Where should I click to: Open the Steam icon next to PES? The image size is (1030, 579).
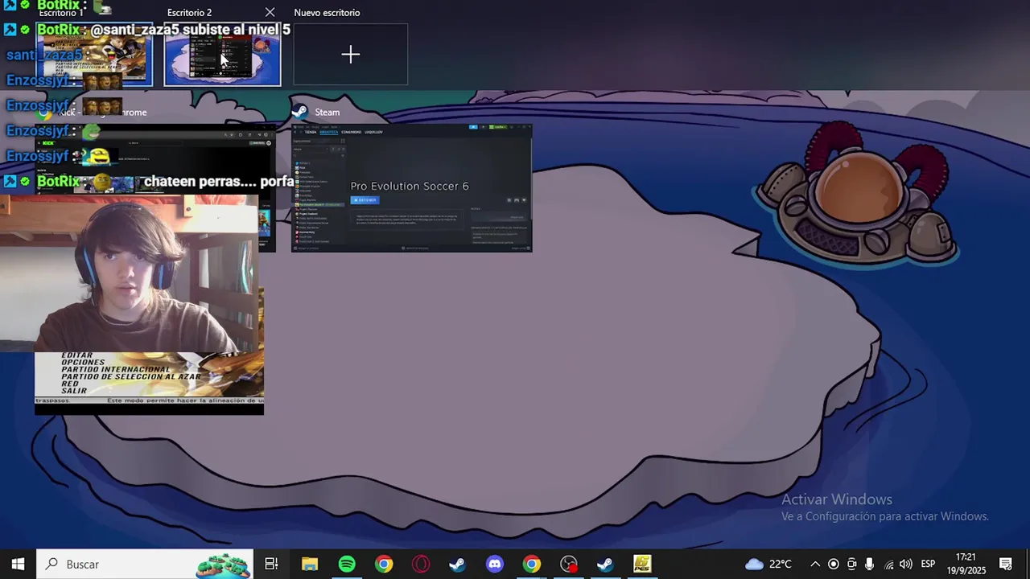tap(605, 564)
